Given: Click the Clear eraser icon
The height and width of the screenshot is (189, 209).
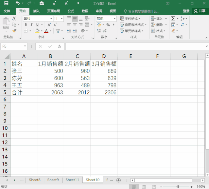Looking at the screenshot, I should pos(173,31).
